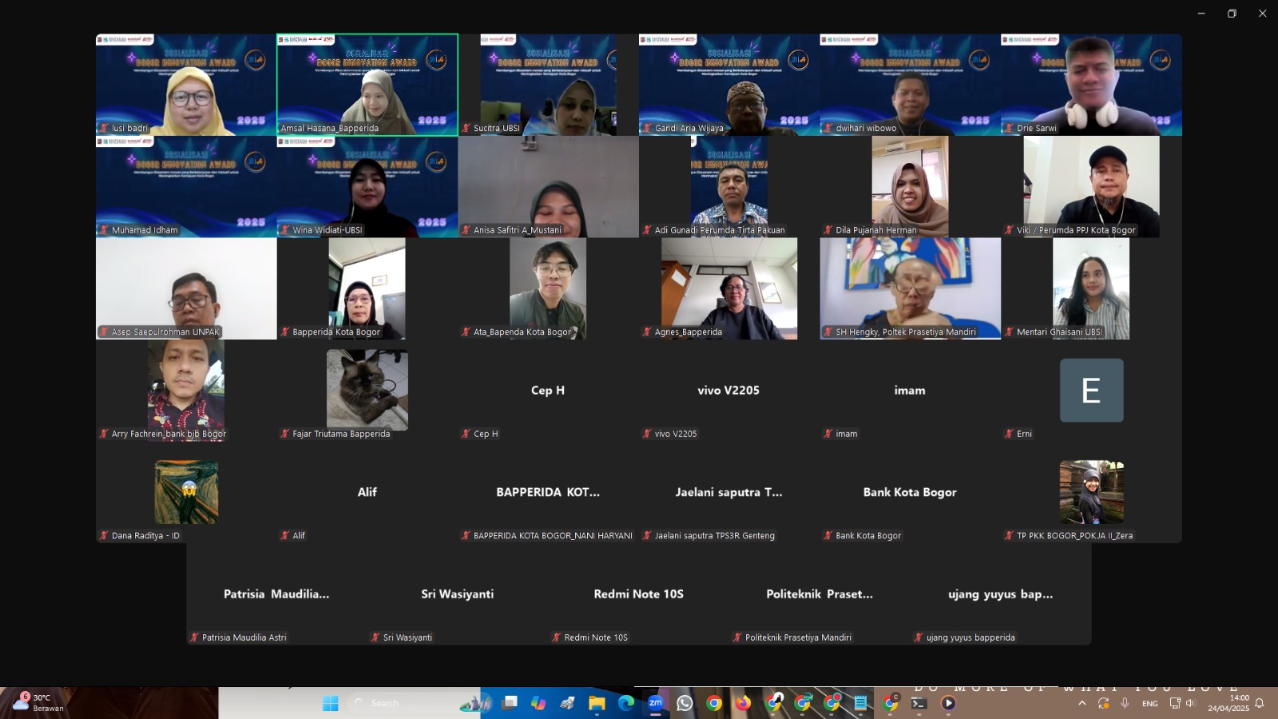Click 'Sri Wasiyanti' centered participant name

click(x=458, y=594)
